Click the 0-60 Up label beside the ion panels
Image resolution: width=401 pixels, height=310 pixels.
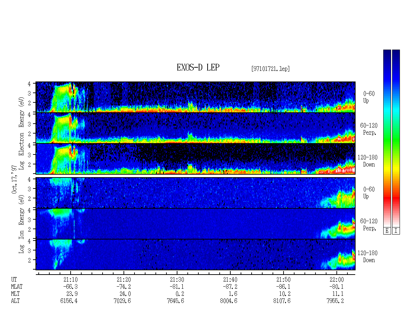[369, 193]
